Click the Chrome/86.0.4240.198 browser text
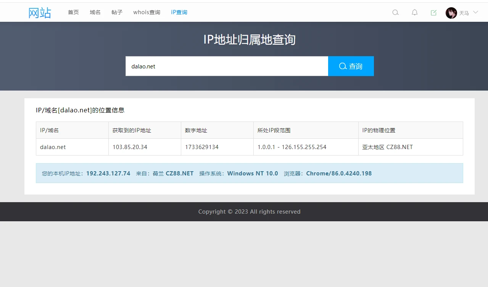This screenshot has width=488, height=287. point(338,173)
